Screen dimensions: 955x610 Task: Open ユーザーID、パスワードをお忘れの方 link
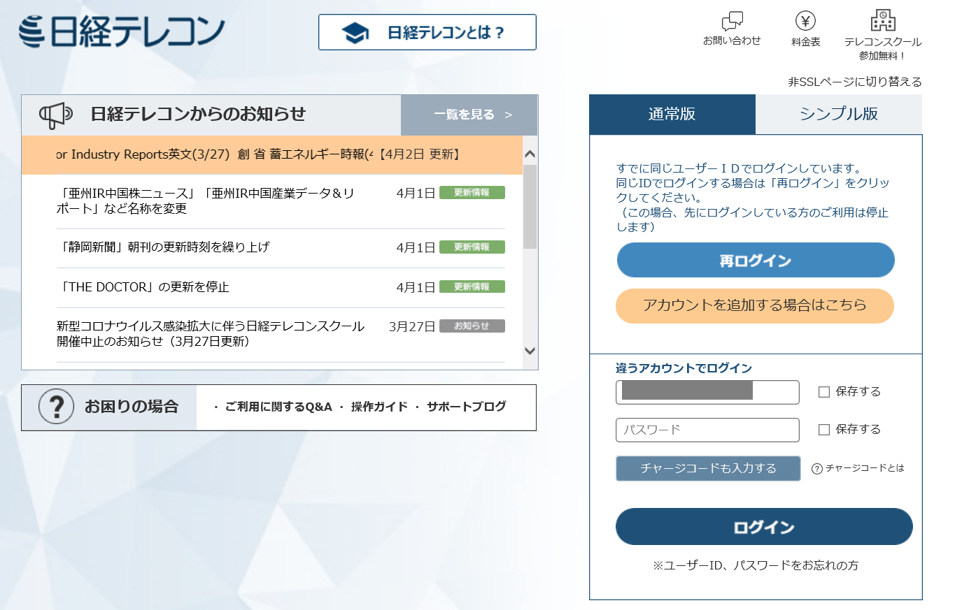[x=756, y=565]
